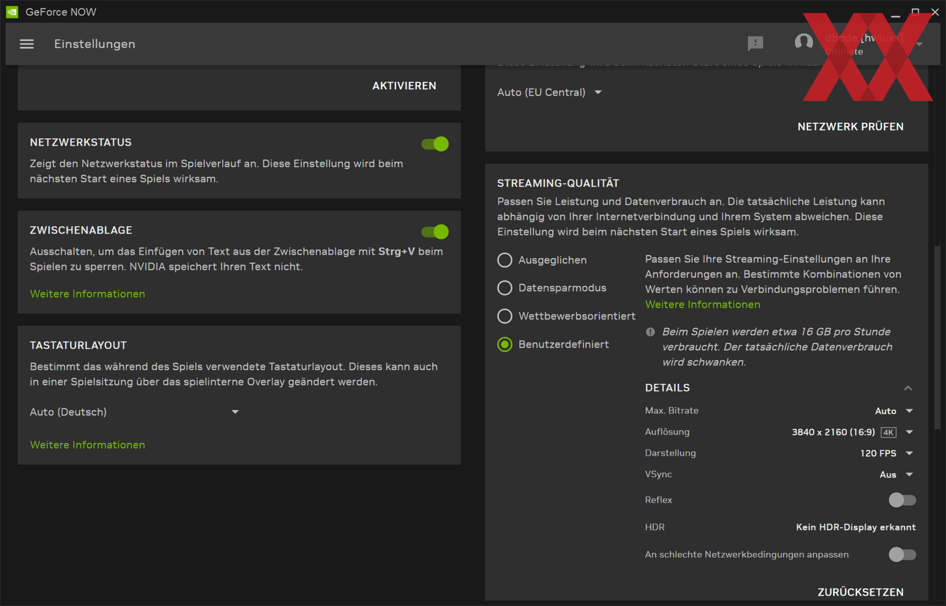Screen dimensions: 946x606
Task: Click the GeForce NOW logo in title bar
Action: click(12, 12)
